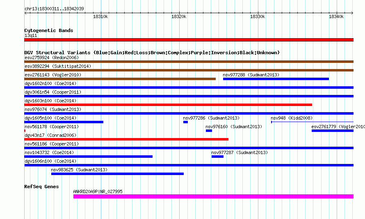Select the nsv983625 (Sudmant2013) blue bar
This screenshot has height=219, width=365.
click(117, 174)
